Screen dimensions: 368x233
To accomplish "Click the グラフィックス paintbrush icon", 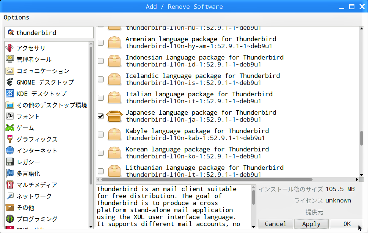I will pyautogui.click(x=10, y=139).
